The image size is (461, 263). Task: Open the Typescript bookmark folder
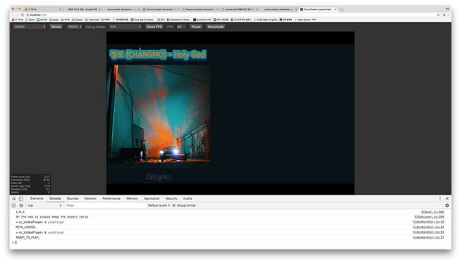(92, 20)
